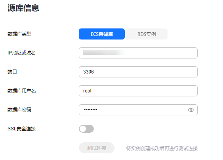Click the 数据库用户名 label

(x=22, y=91)
